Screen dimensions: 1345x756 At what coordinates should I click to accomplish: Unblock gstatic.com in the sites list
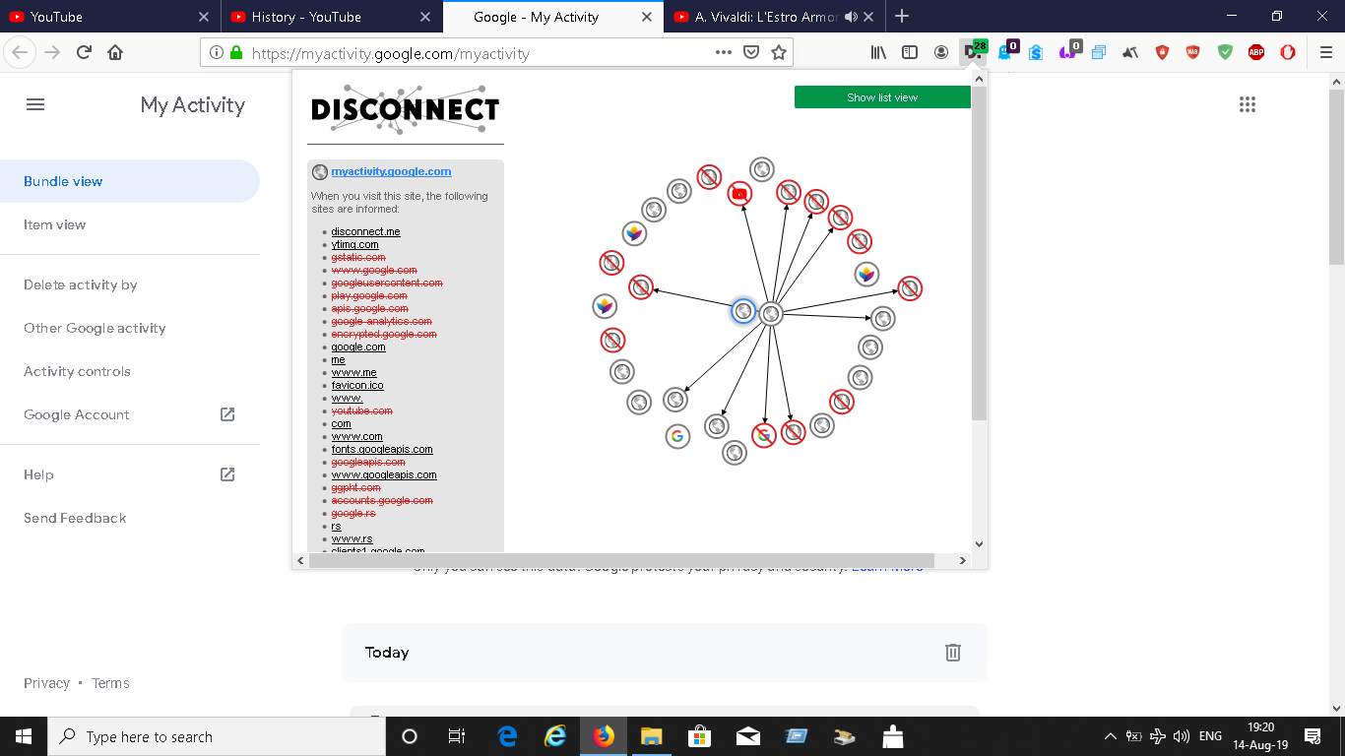coord(358,258)
